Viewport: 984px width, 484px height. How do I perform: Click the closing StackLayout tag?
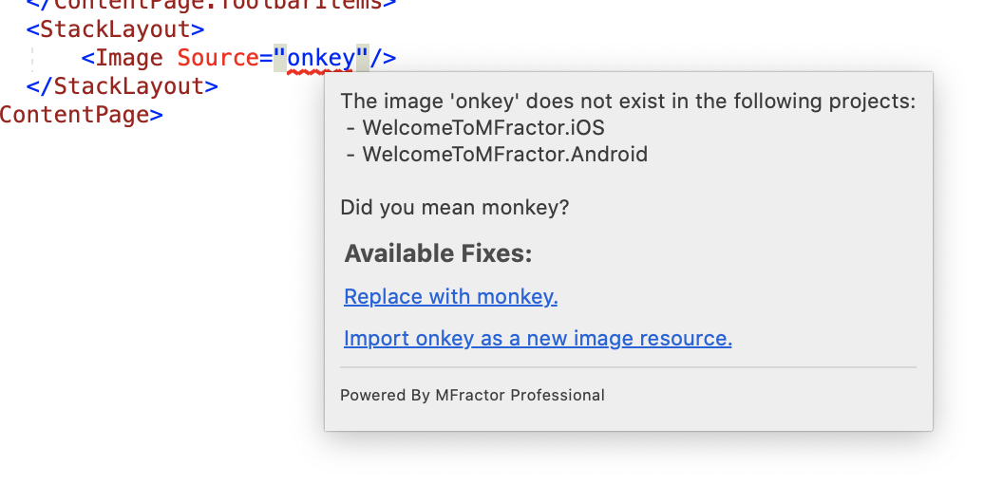123,86
